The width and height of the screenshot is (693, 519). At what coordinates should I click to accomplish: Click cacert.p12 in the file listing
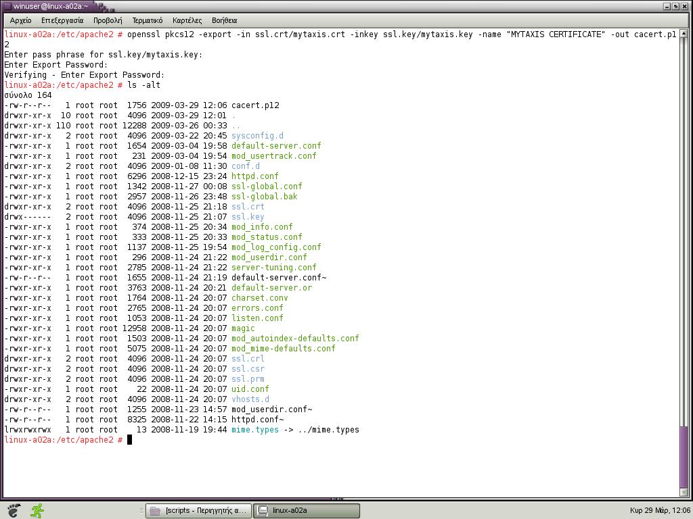(255, 105)
